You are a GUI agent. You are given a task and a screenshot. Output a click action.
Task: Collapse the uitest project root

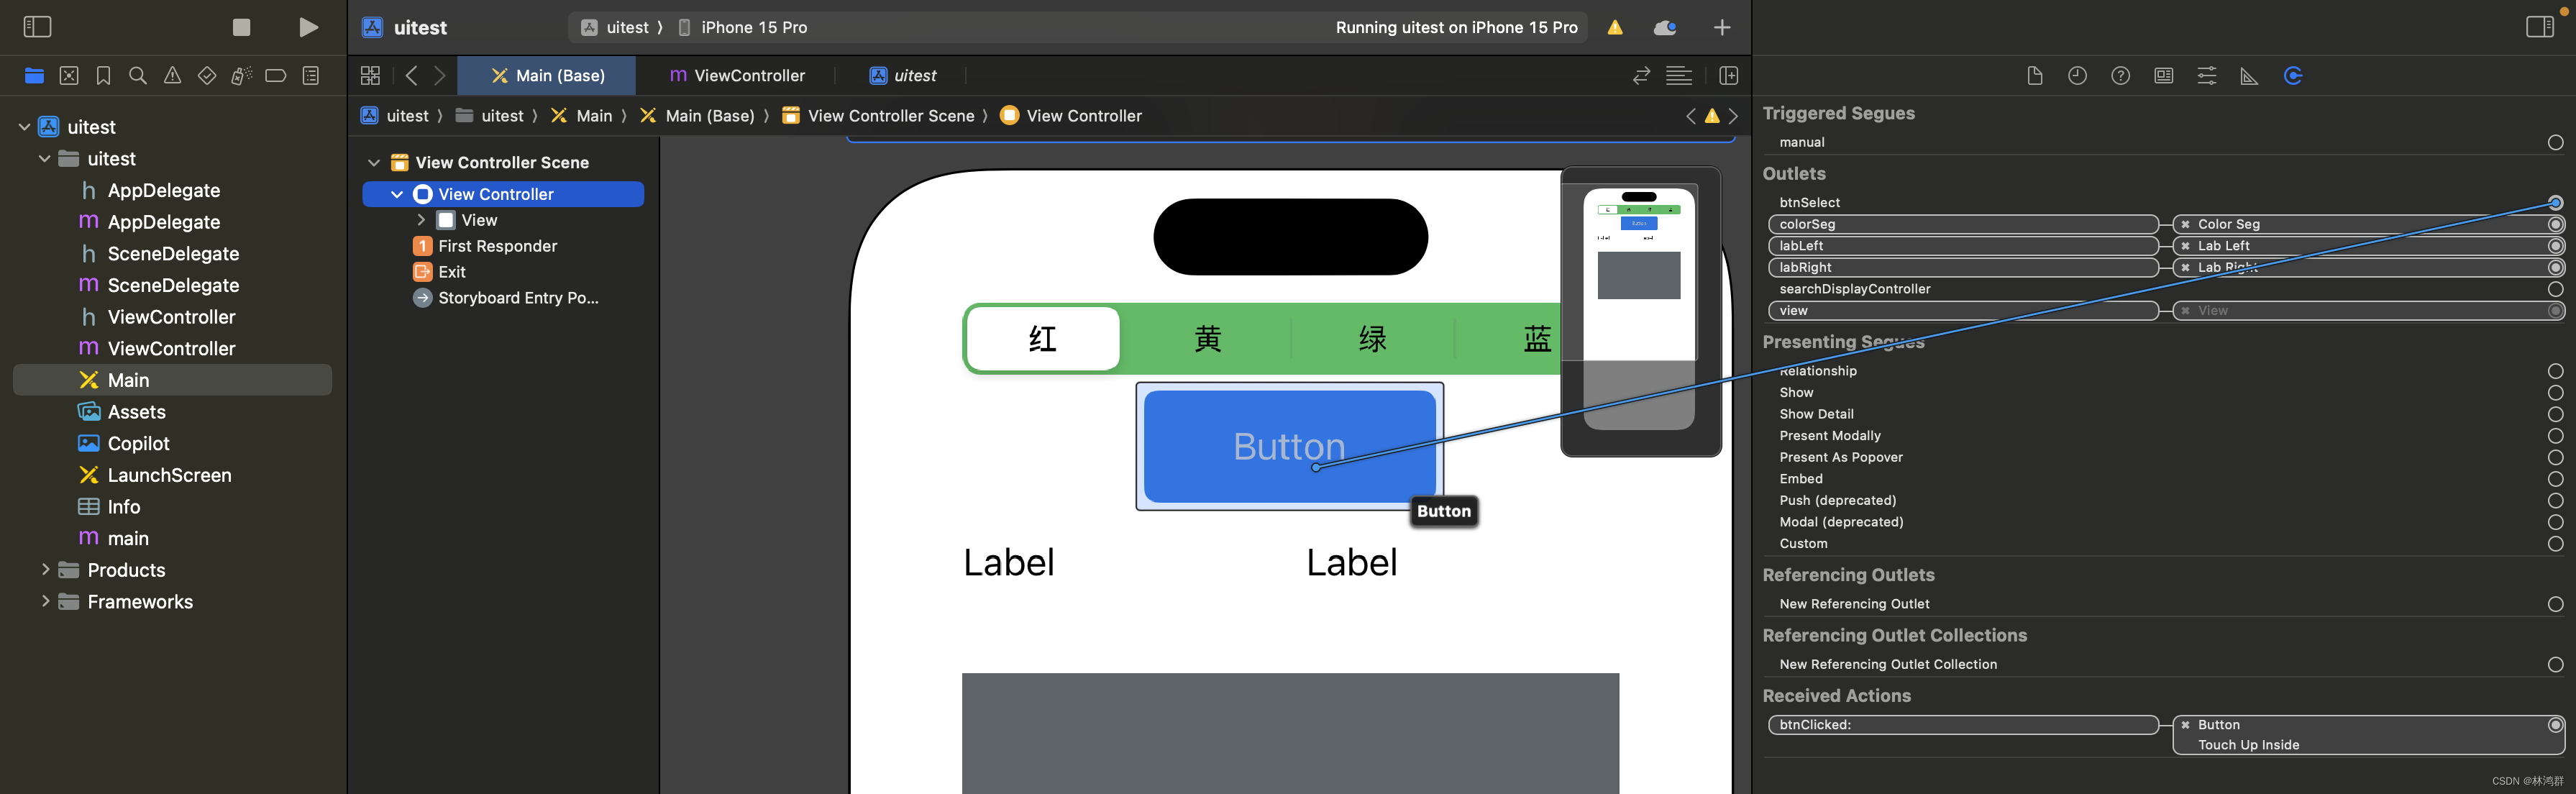24,127
